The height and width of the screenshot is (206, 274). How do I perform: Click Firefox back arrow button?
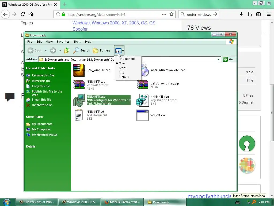(x=5, y=14)
